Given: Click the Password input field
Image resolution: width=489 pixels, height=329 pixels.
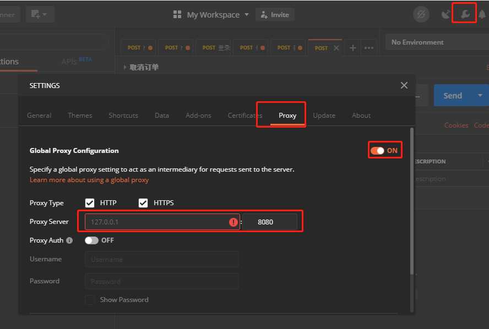Looking at the screenshot, I should pos(162,281).
